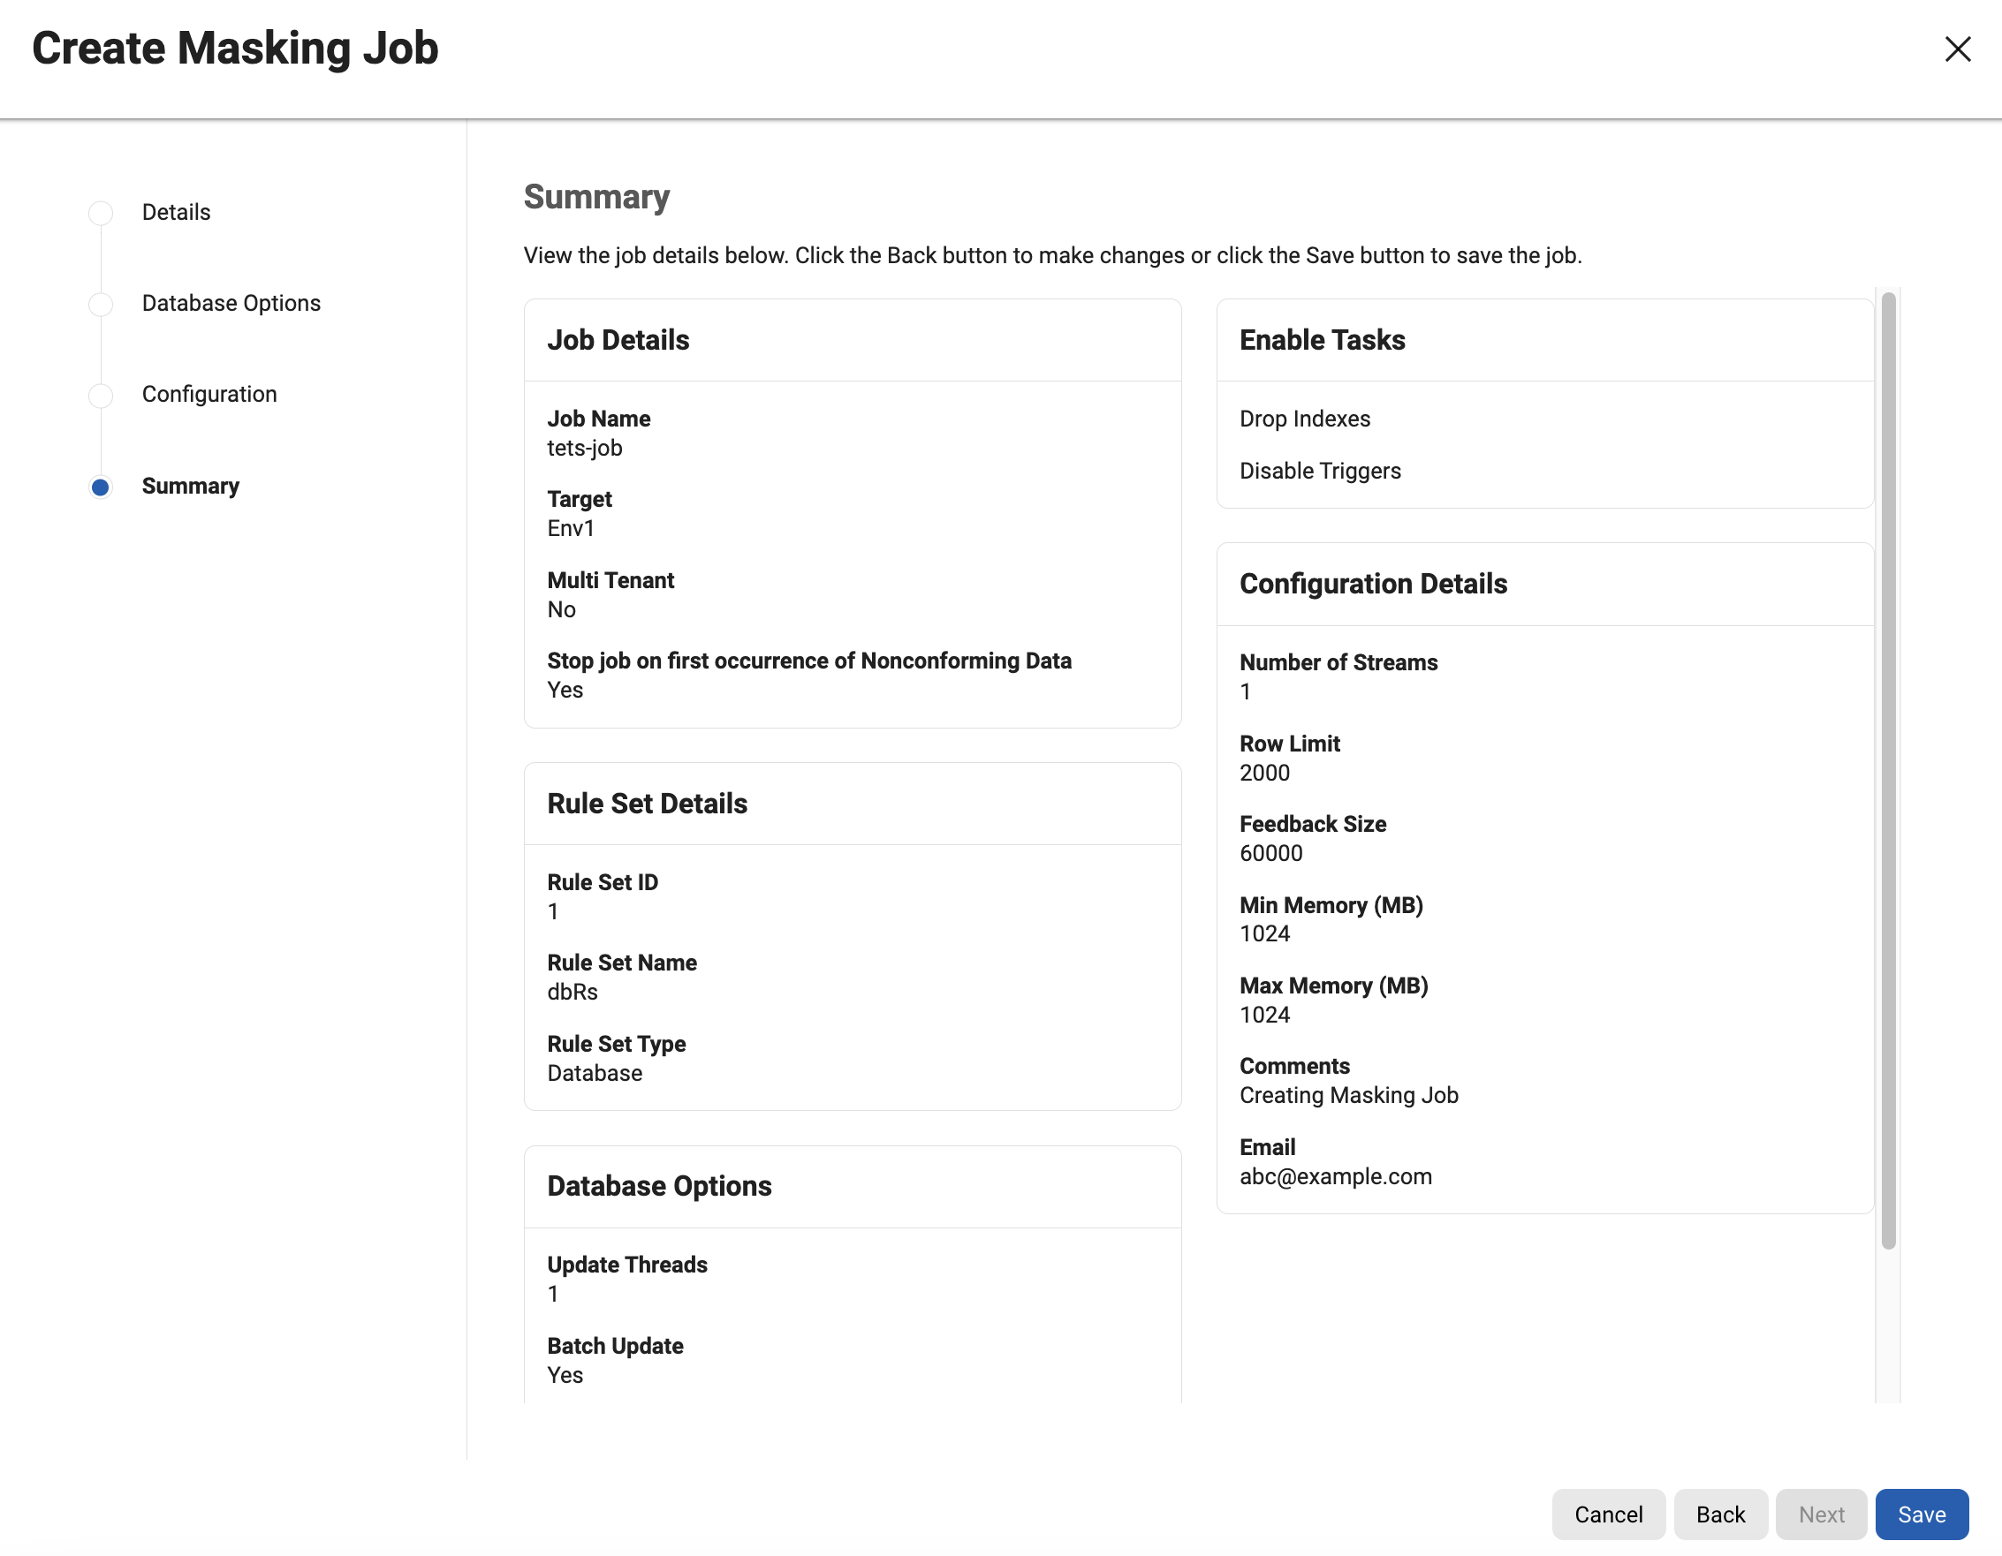
Task: Click the abc@example.com email value
Action: point(1335,1175)
